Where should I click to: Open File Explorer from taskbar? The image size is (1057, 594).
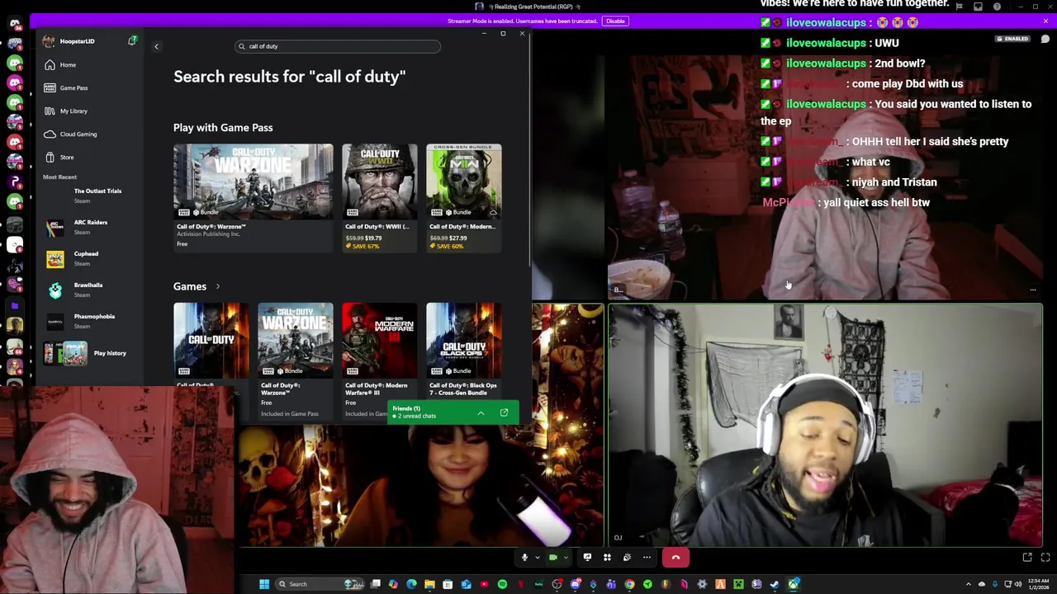[429, 584]
